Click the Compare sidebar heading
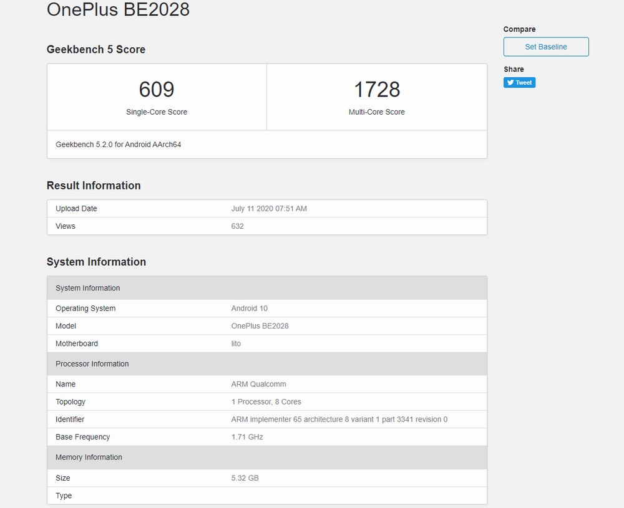 [519, 29]
